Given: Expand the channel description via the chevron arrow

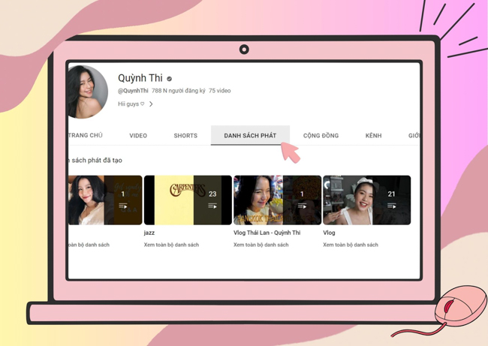Looking at the screenshot, I should pos(151,104).
